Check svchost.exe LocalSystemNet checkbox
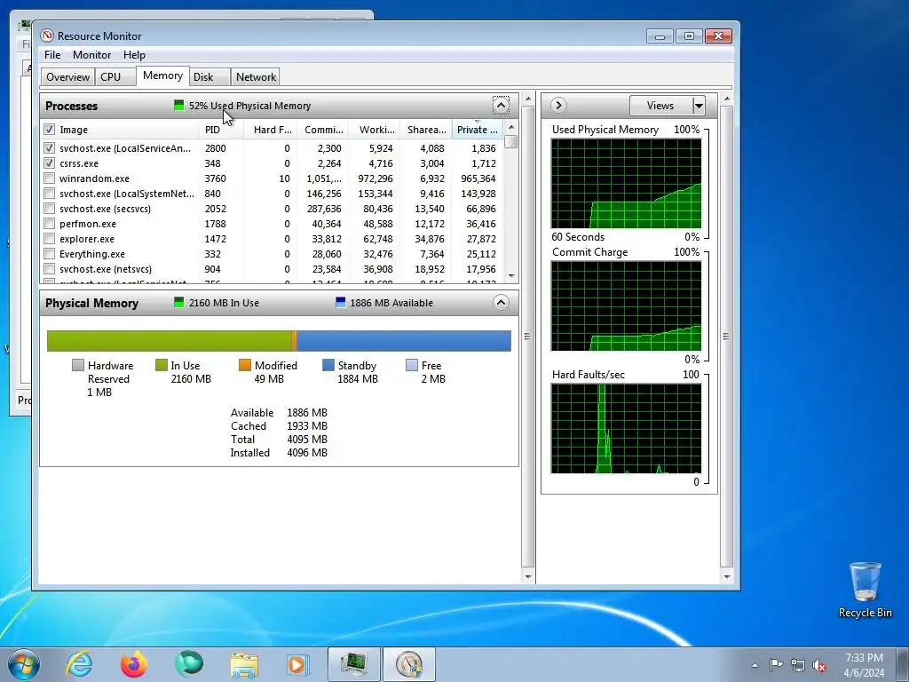The image size is (909, 682). pos(50,193)
